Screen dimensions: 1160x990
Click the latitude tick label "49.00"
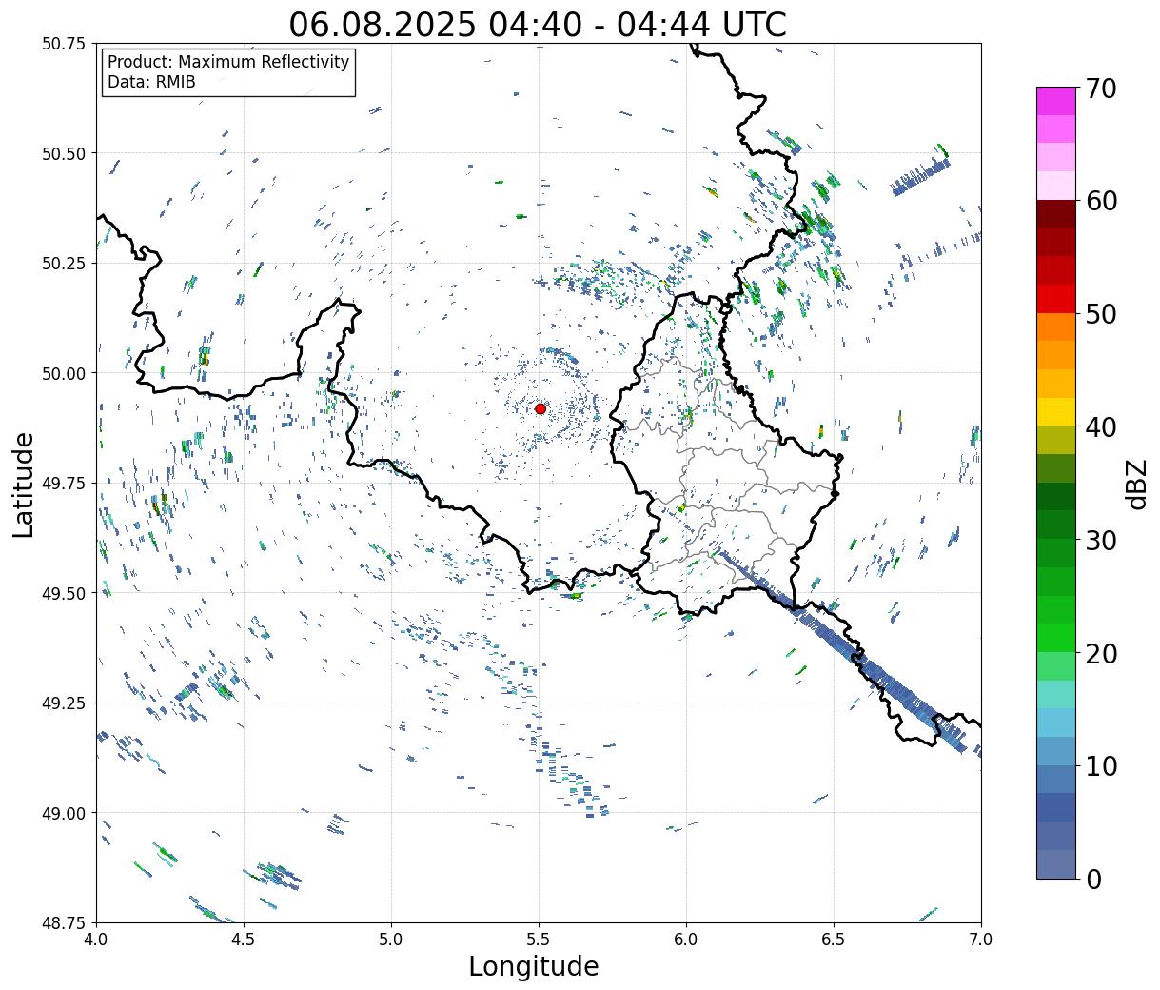tap(64, 813)
